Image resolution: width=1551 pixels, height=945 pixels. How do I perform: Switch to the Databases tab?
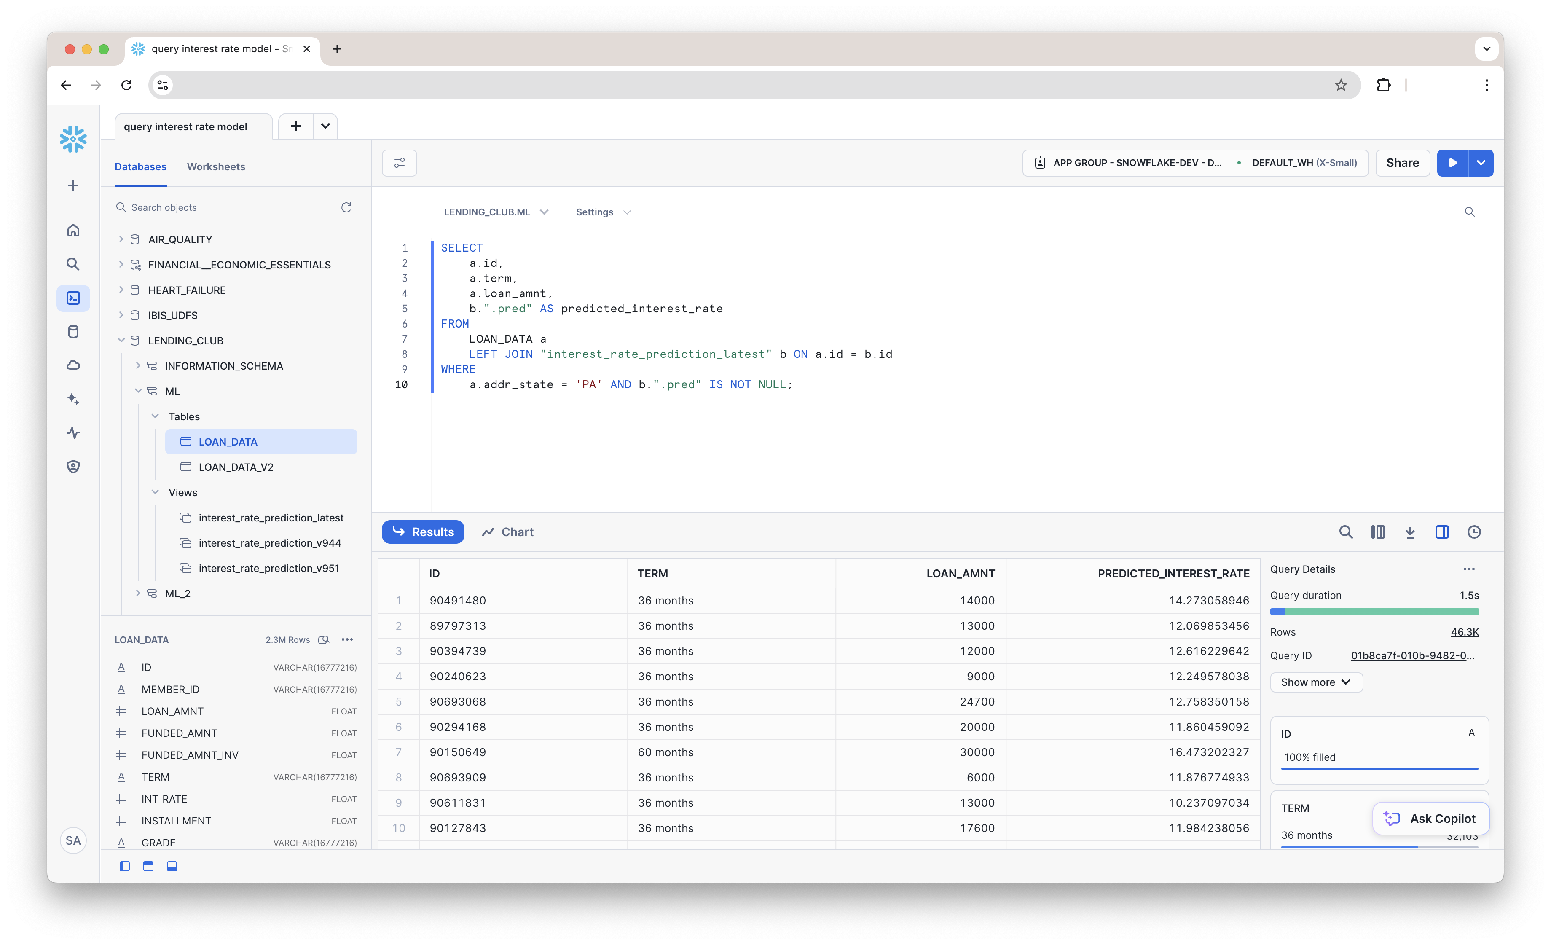[x=140, y=167]
